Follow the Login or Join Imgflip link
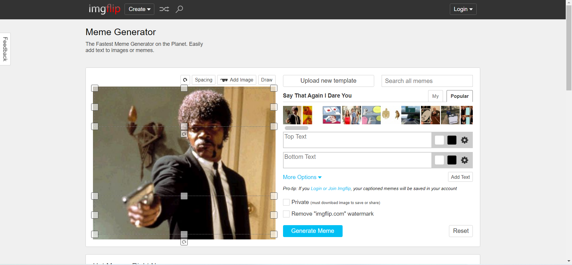572x265 pixels. pyautogui.click(x=331, y=189)
